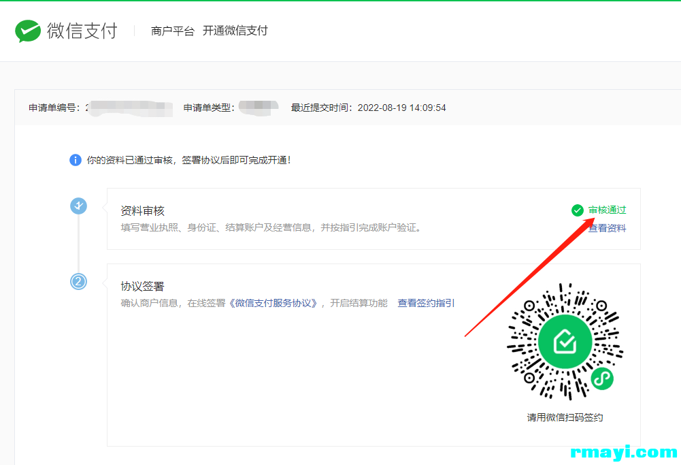The height and width of the screenshot is (465, 681).
Task: Click the blue info icon beside the notice
Action: coord(75,160)
